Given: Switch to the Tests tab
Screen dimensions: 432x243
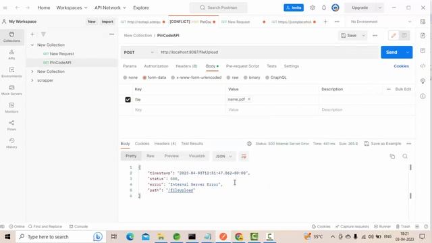Looking at the screenshot, I should coord(271,66).
